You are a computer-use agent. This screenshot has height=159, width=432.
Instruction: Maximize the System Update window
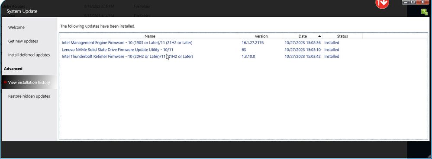pos(413,2)
